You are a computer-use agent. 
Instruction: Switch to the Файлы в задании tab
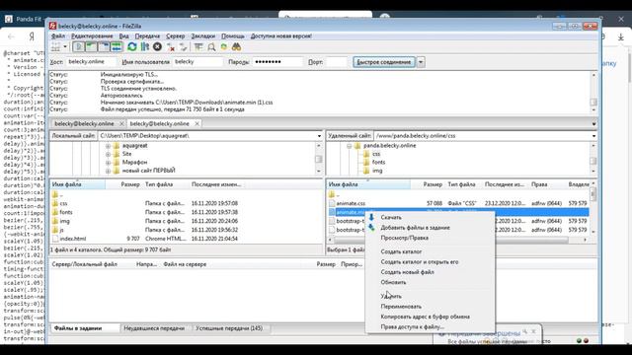pos(78,328)
